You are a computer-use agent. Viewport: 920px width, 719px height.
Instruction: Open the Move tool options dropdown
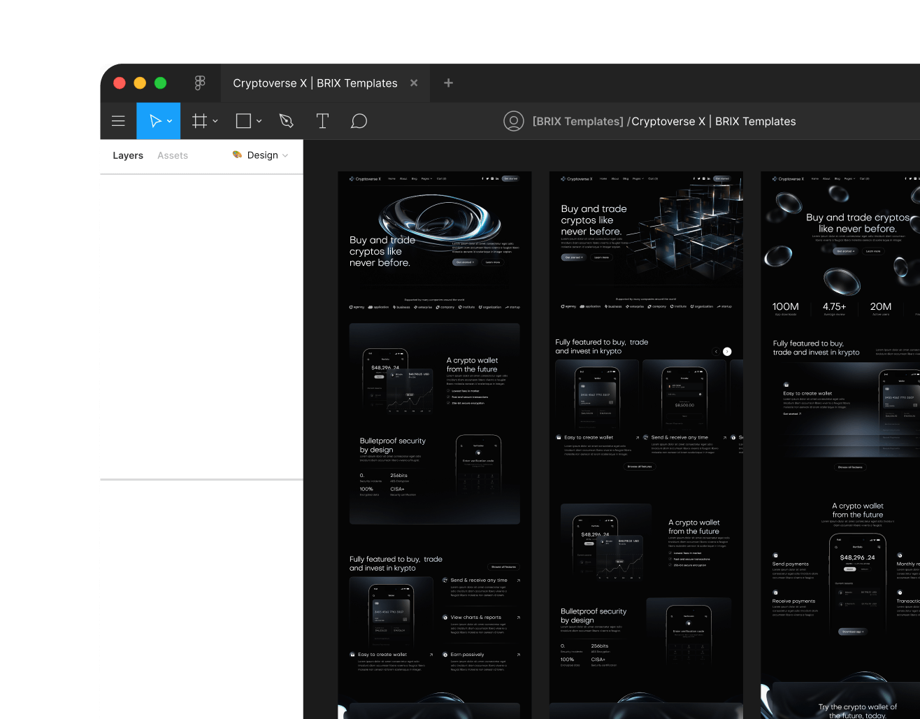[168, 120]
